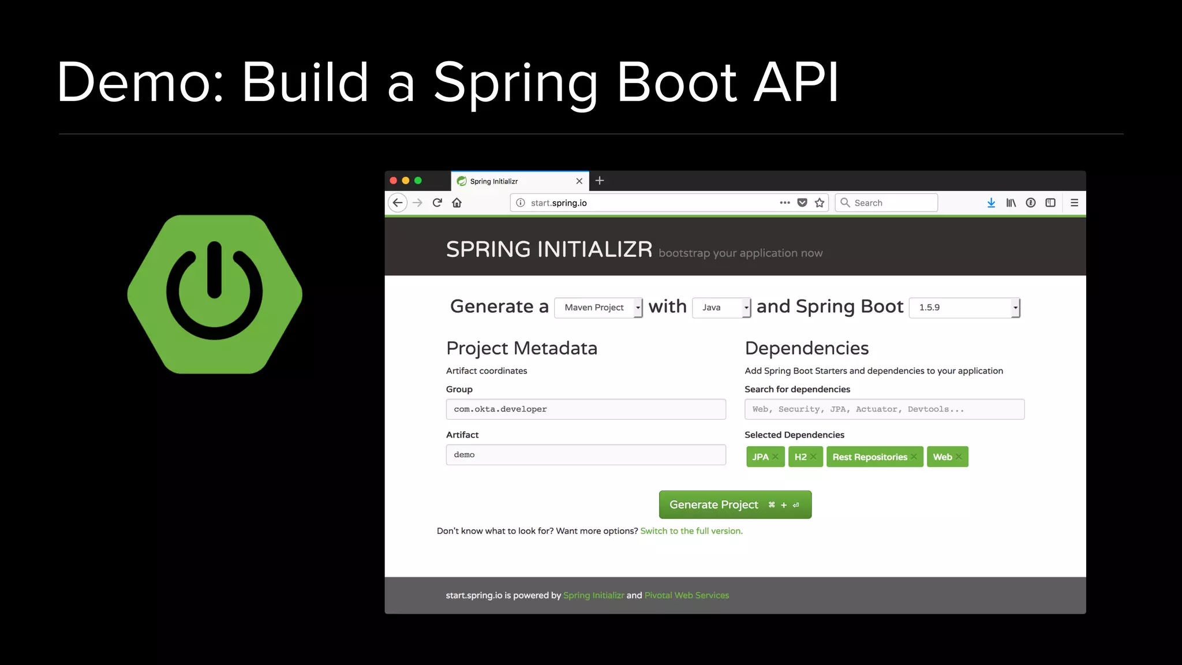This screenshot has height=665, width=1182.
Task: Open the downloads arrow icon
Action: pyautogui.click(x=991, y=203)
